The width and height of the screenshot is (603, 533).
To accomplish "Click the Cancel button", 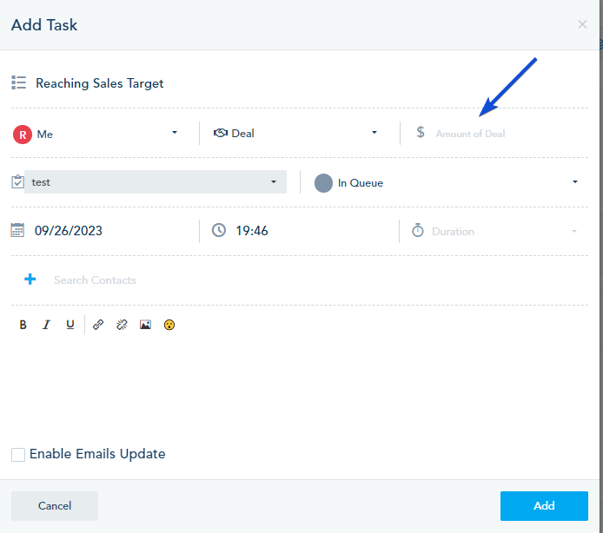I will 55,506.
